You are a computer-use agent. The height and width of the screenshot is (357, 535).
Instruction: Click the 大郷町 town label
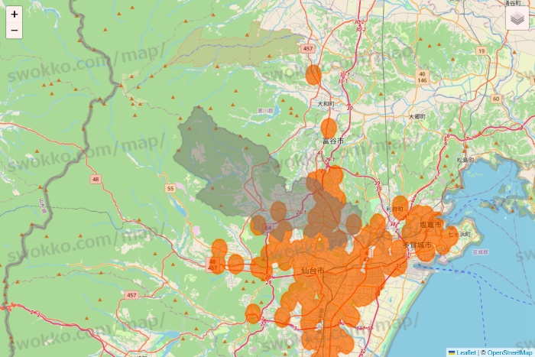click(416, 117)
